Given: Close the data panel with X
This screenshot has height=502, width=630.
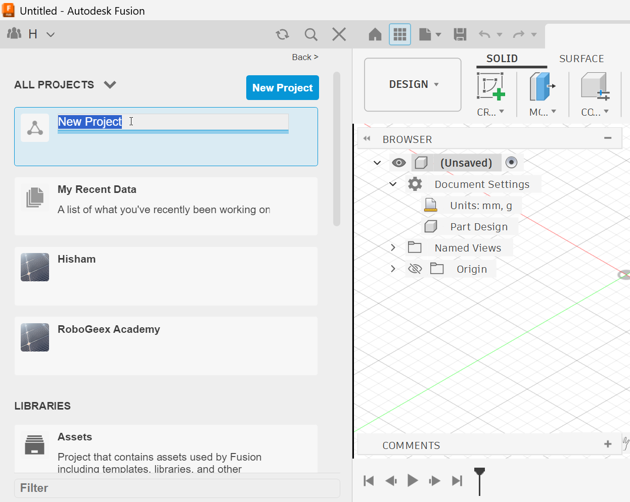Looking at the screenshot, I should (x=339, y=34).
